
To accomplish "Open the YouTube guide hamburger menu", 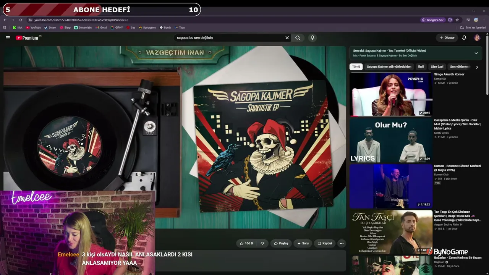I will (8, 38).
